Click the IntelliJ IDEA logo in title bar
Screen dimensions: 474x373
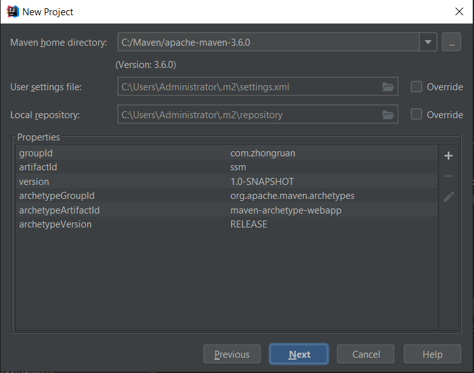11,11
